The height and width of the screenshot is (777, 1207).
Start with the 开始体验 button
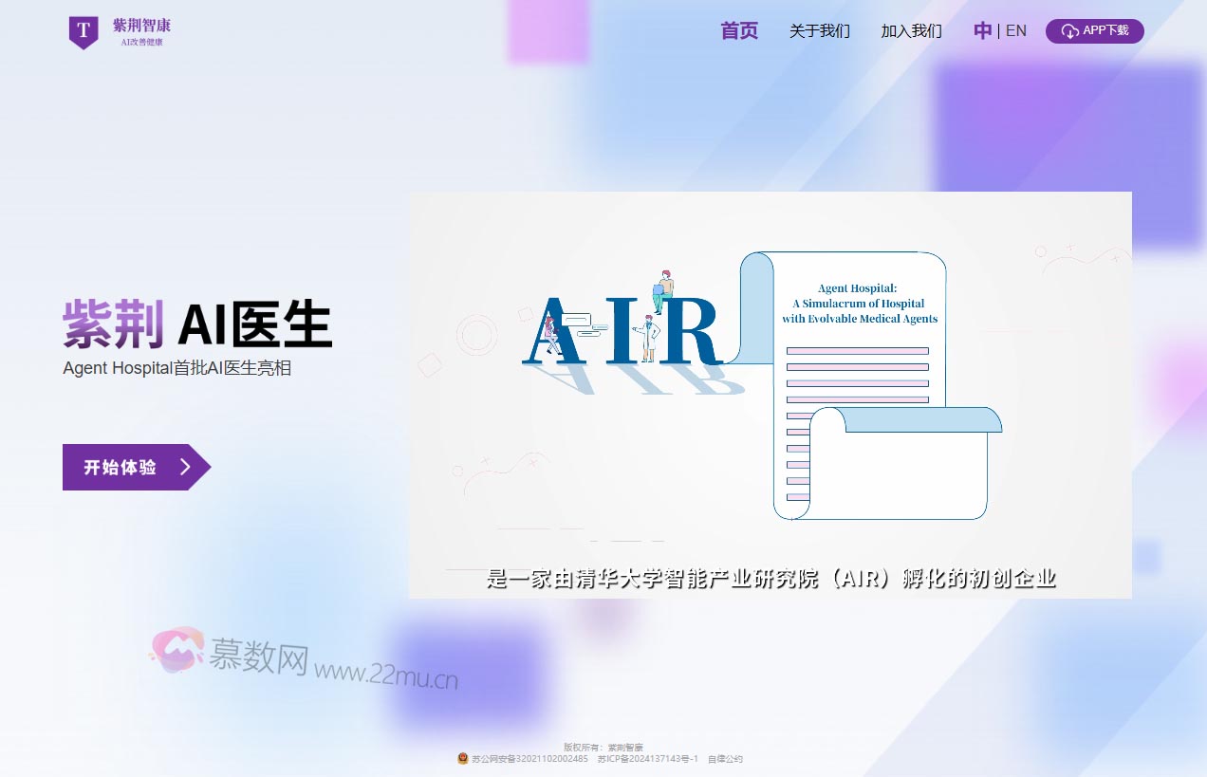tap(121, 467)
